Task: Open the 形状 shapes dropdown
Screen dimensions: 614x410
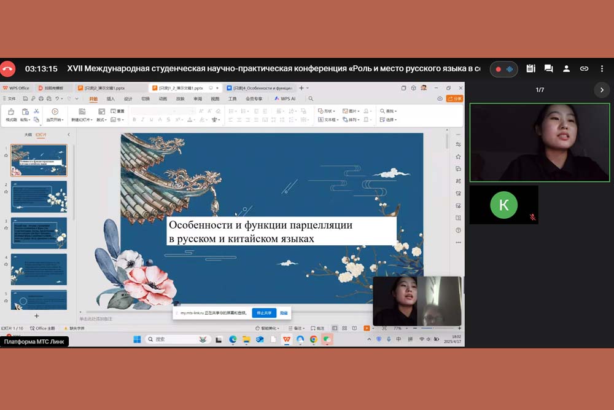Action: 326,111
